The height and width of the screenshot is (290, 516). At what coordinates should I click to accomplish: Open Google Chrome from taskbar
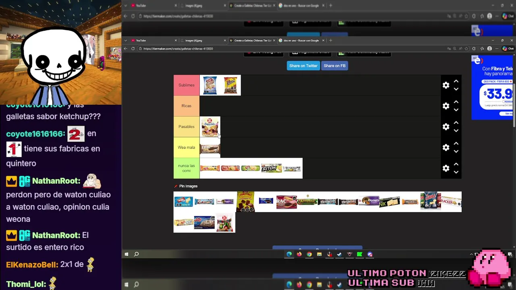(x=309, y=254)
